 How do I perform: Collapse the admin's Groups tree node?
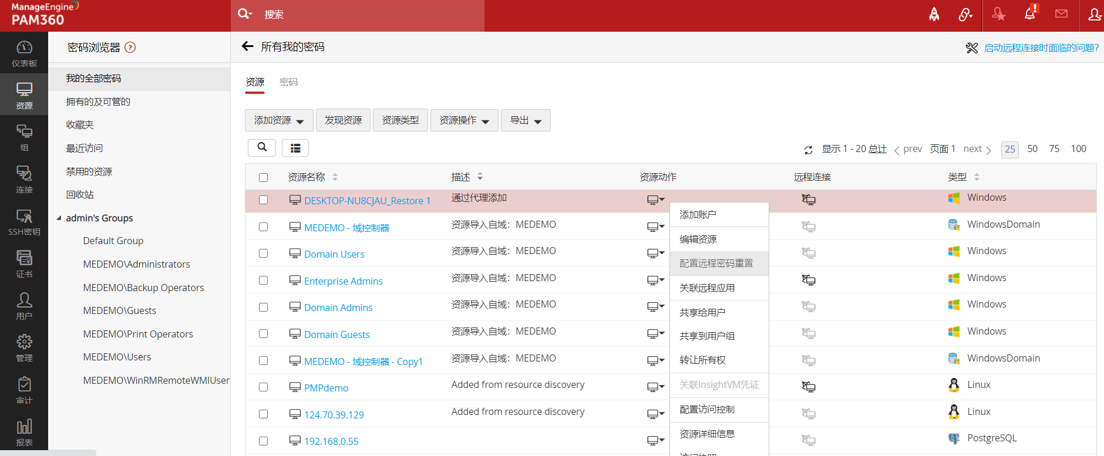click(59, 218)
